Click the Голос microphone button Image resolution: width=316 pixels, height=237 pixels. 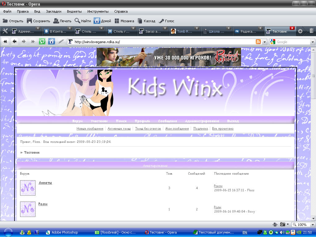(x=166, y=21)
